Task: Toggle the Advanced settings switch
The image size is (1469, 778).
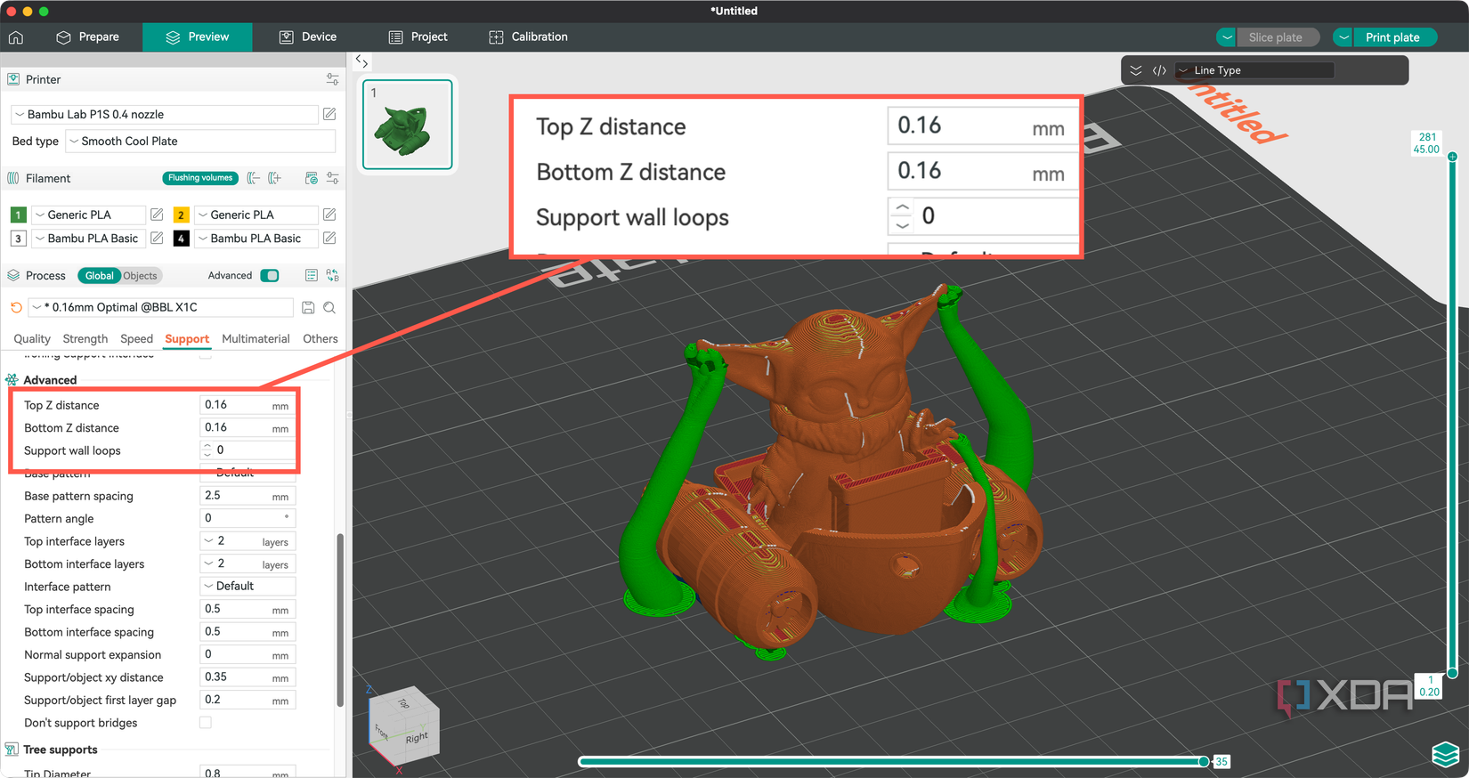Action: tap(270, 275)
